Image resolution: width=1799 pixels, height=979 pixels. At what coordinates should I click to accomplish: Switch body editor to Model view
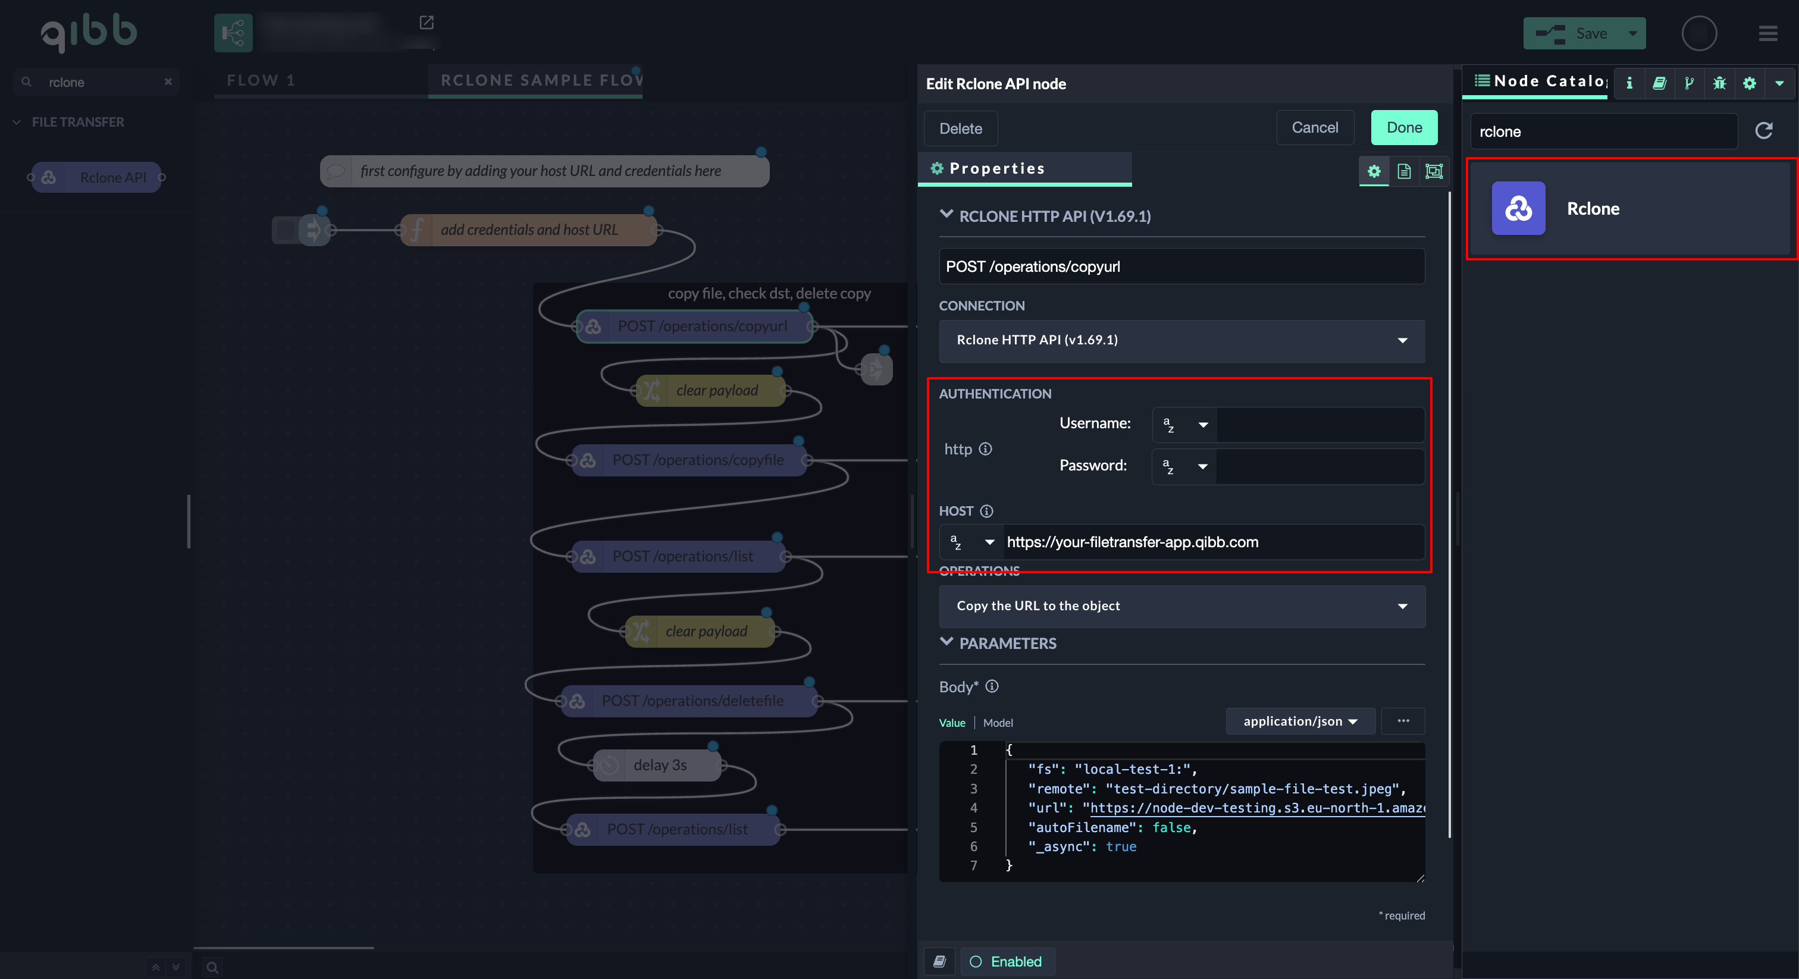997,723
